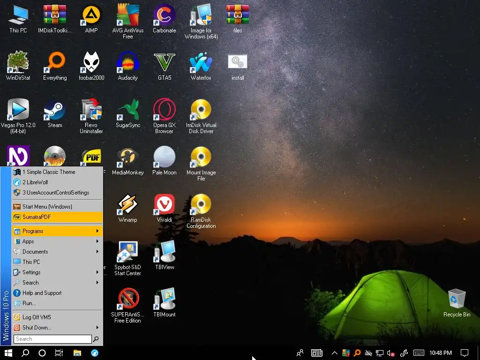Image resolution: width=480 pixels, height=360 pixels.
Task: Open SumatraPDF from start menu
Action: tap(57, 217)
